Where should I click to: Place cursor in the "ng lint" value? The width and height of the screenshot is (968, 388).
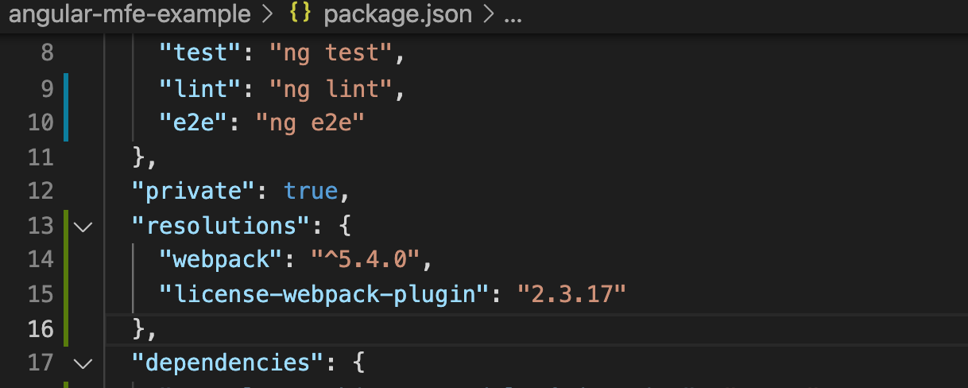[331, 90]
